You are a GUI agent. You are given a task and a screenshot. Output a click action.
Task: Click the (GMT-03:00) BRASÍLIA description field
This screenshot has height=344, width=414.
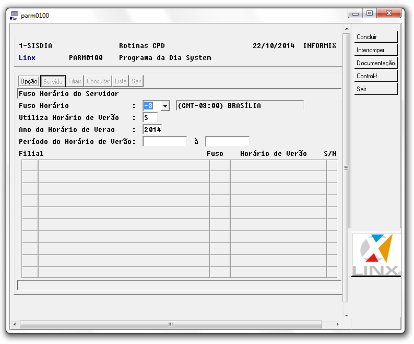coord(240,106)
